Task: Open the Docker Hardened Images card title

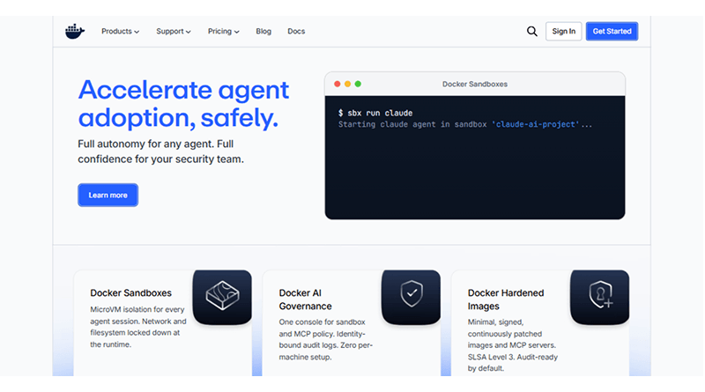Action: coord(506,300)
